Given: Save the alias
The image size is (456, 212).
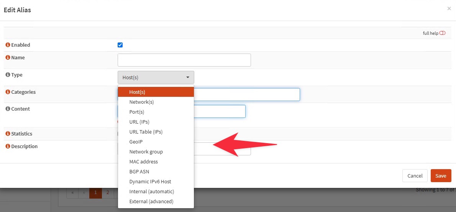Looking at the screenshot, I should tap(441, 176).
